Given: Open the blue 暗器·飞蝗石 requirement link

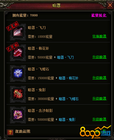Looking at the screenshot, I should coord(69,99).
